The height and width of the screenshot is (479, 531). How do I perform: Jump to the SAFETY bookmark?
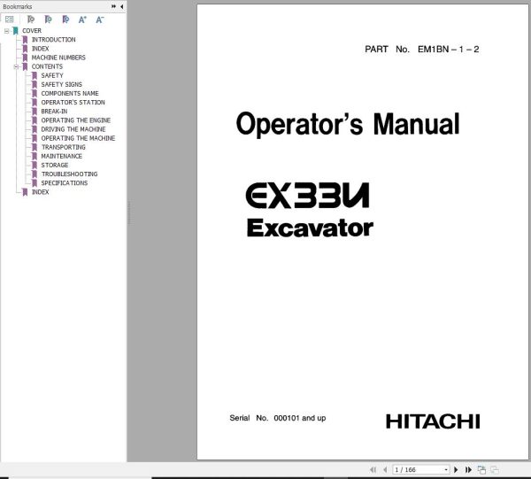(x=52, y=75)
